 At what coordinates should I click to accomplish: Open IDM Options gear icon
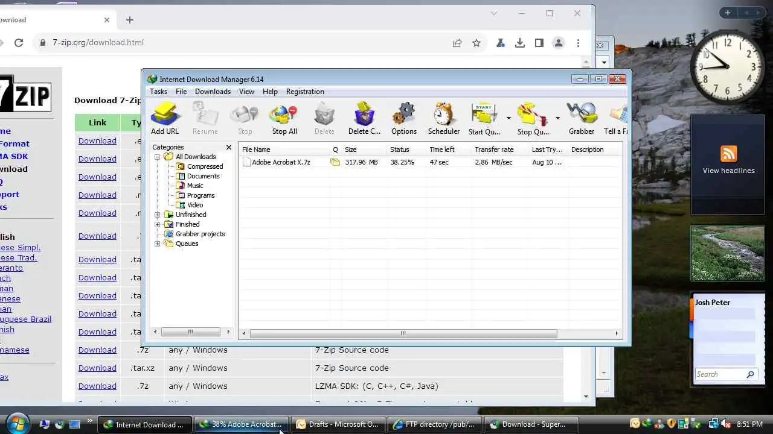404,119
